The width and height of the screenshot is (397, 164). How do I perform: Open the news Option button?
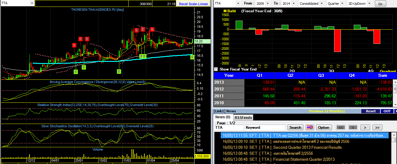324,128
